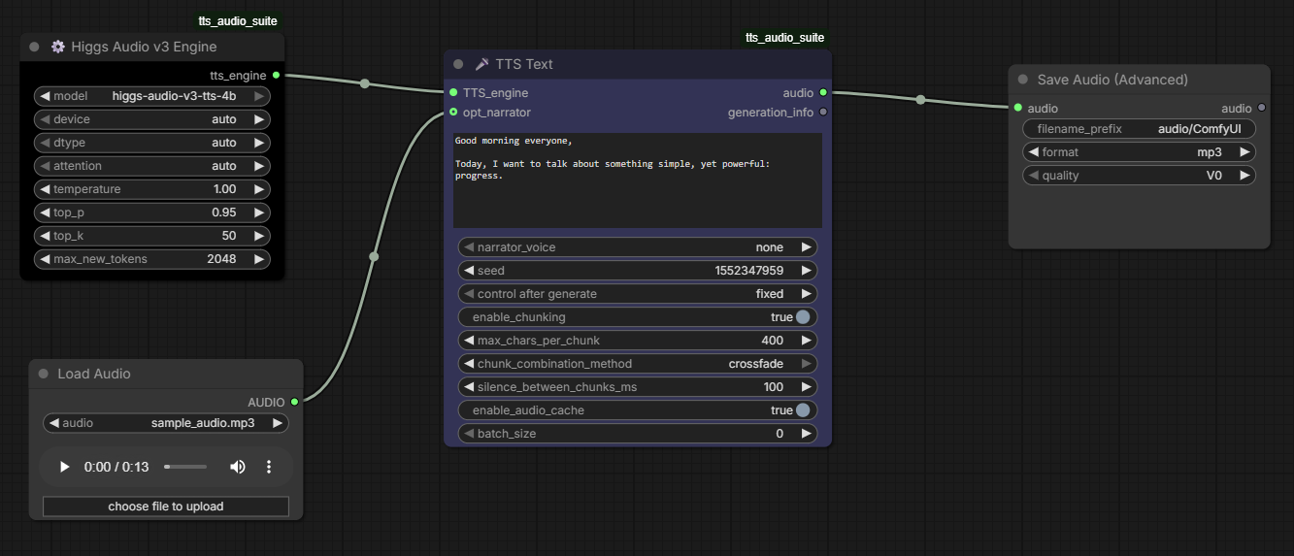Click Save Audio audio input port
Image resolution: width=1294 pixels, height=556 pixels.
coord(1017,109)
